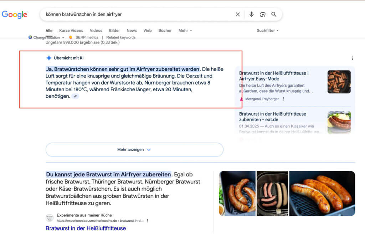Switch to the Kurze Videos tab

(71, 31)
